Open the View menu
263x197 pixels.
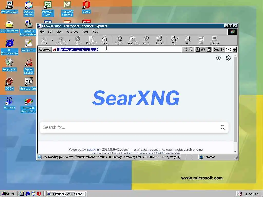[59, 32]
